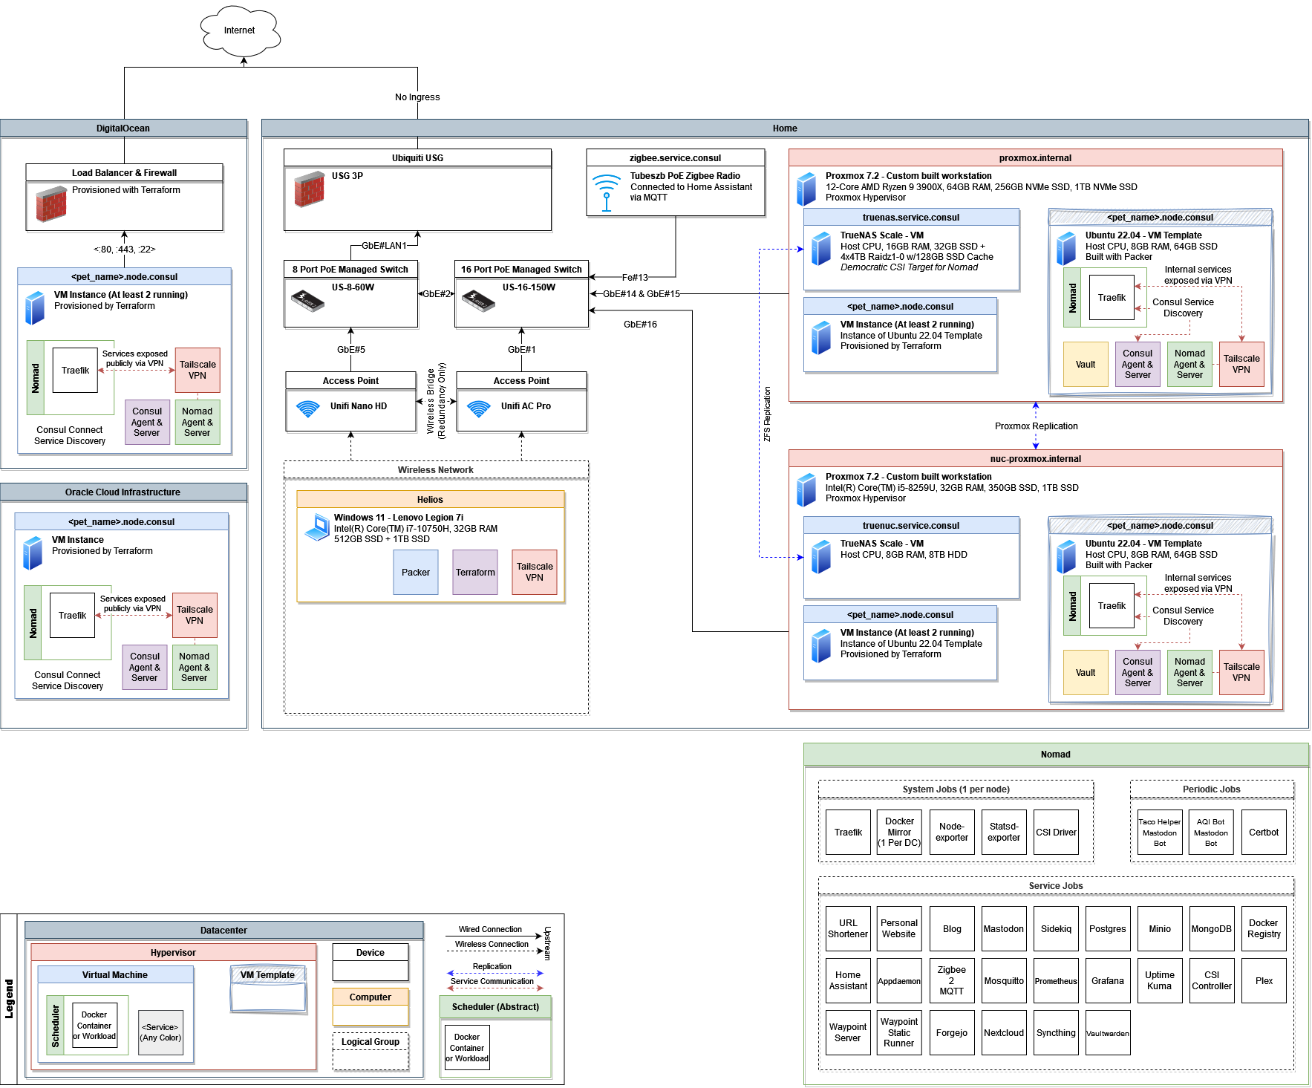1312x1088 pixels.
Task: Select the Unifi Nano HD wifi icon
Action: tap(307, 409)
